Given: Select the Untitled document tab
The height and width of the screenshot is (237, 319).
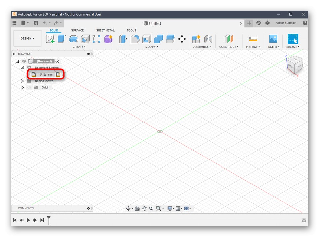Looking at the screenshot, I should coord(152,23).
